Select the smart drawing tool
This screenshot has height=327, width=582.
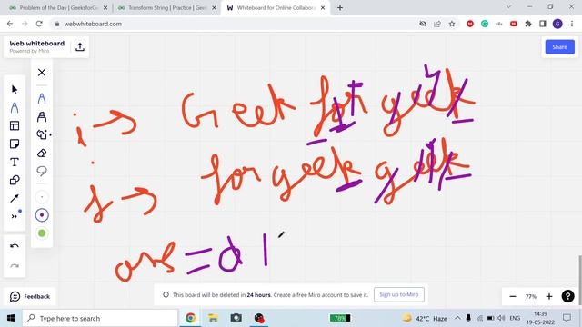43,134
